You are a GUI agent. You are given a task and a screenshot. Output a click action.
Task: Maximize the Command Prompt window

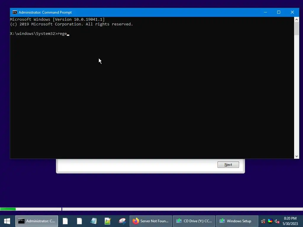(x=279, y=12)
